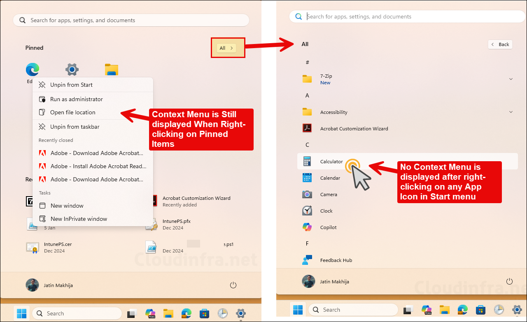Open File Explorer on the left taskbar

click(168, 313)
